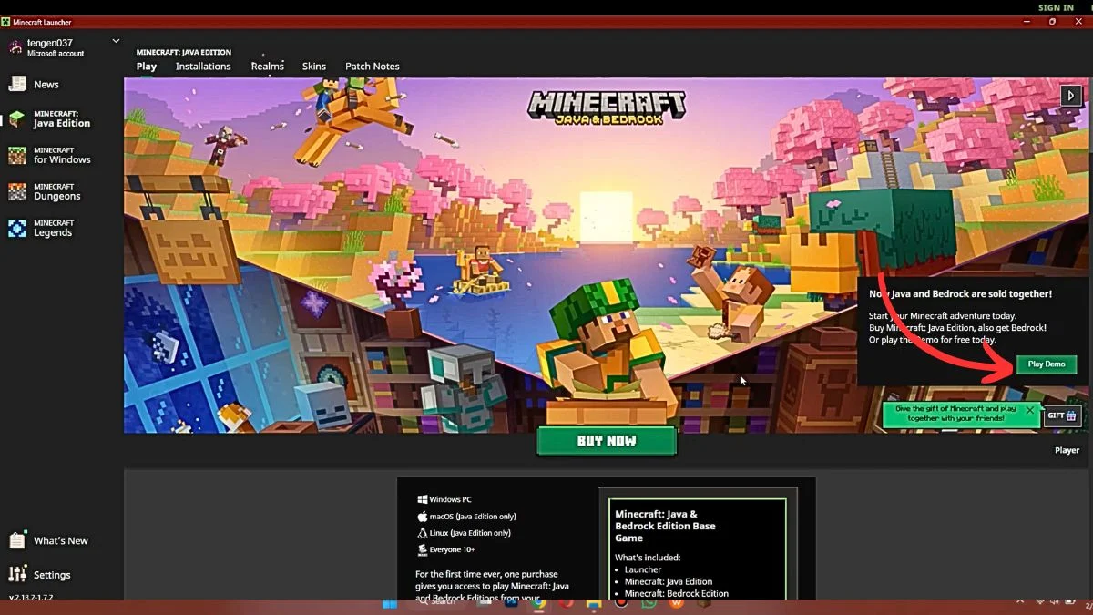Screen dimensions: 1093x615
Task: Click the 'Everyone 10+' rating text
Action: click(452, 549)
